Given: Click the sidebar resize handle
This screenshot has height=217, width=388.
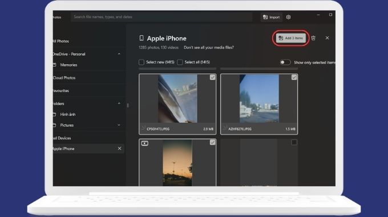Looking at the screenshot, I should point(128,106).
